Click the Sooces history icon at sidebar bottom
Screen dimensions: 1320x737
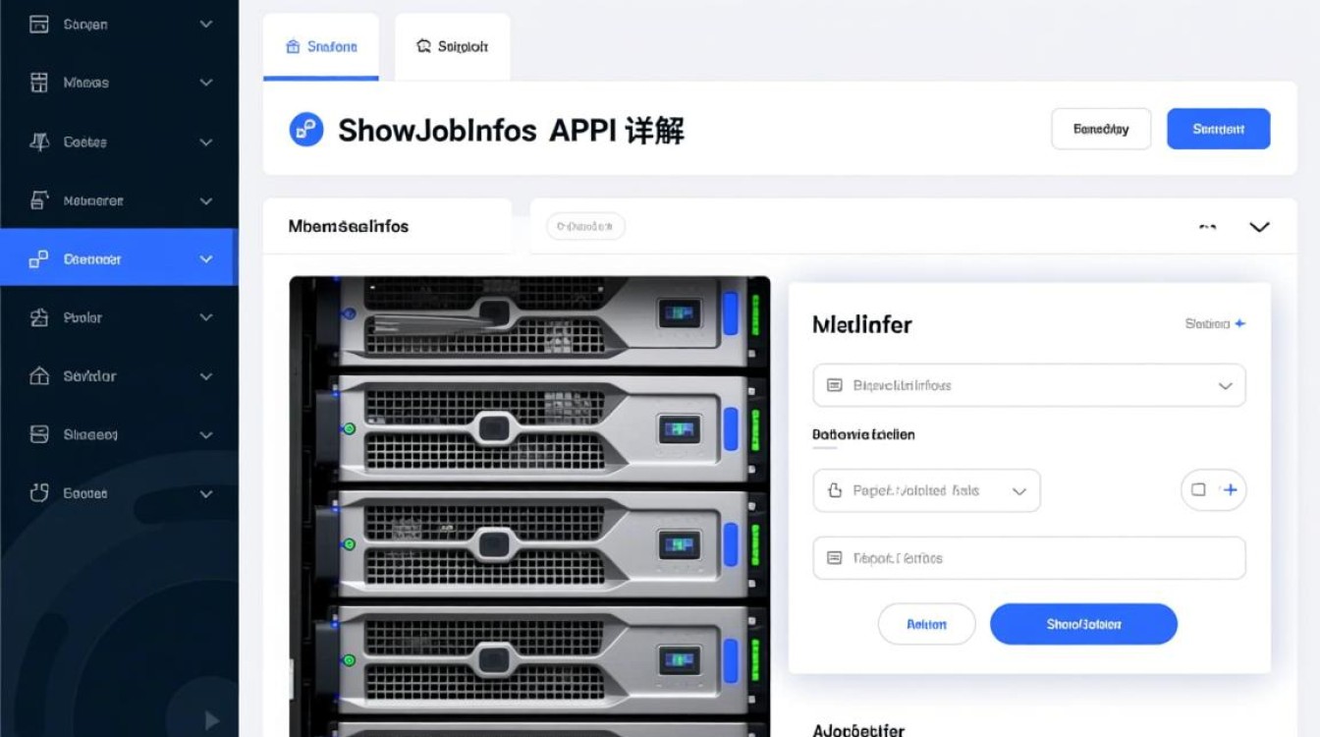[x=39, y=493]
